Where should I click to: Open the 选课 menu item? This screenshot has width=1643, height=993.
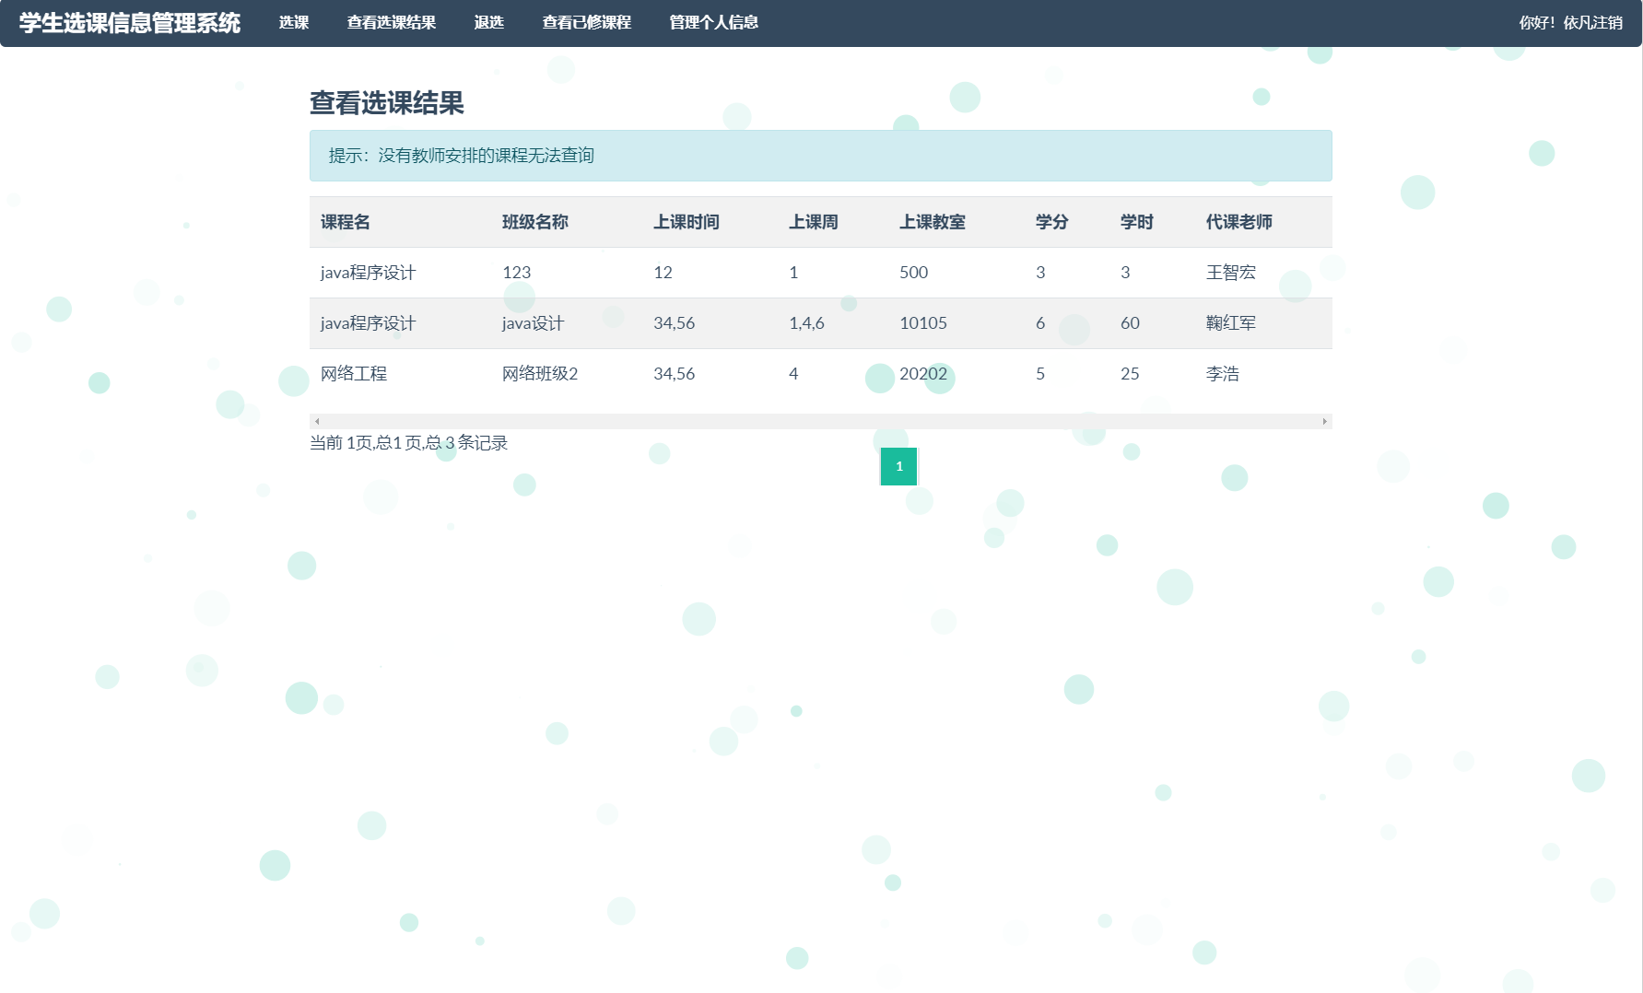point(294,22)
